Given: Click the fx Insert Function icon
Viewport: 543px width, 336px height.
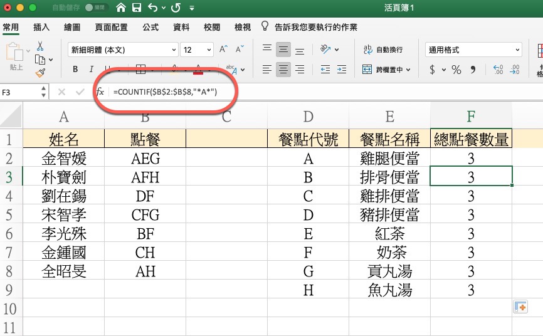Looking at the screenshot, I should (x=100, y=92).
